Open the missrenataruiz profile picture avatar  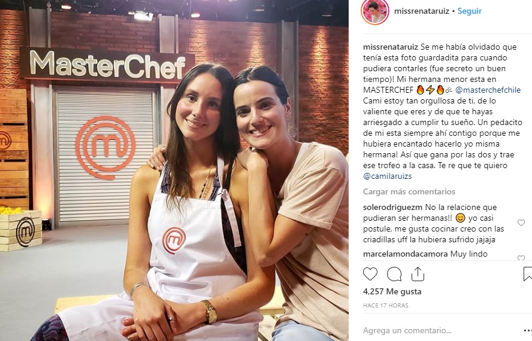point(374,11)
